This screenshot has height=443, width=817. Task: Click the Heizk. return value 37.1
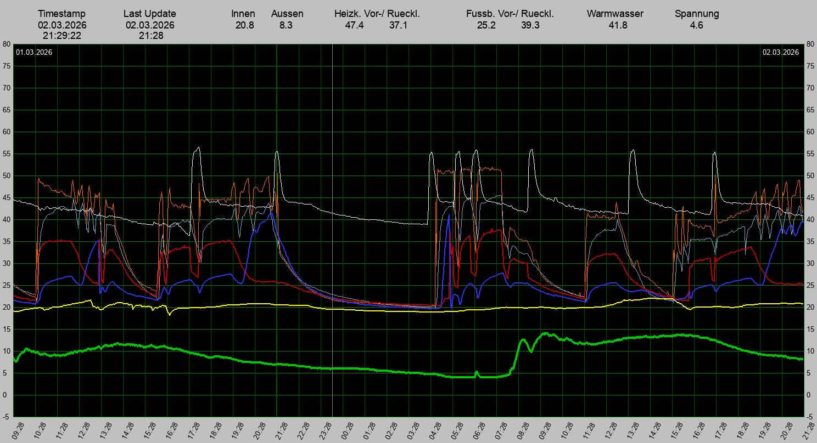tap(398, 25)
